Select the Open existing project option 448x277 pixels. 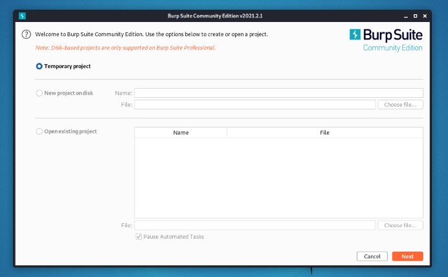click(39, 131)
